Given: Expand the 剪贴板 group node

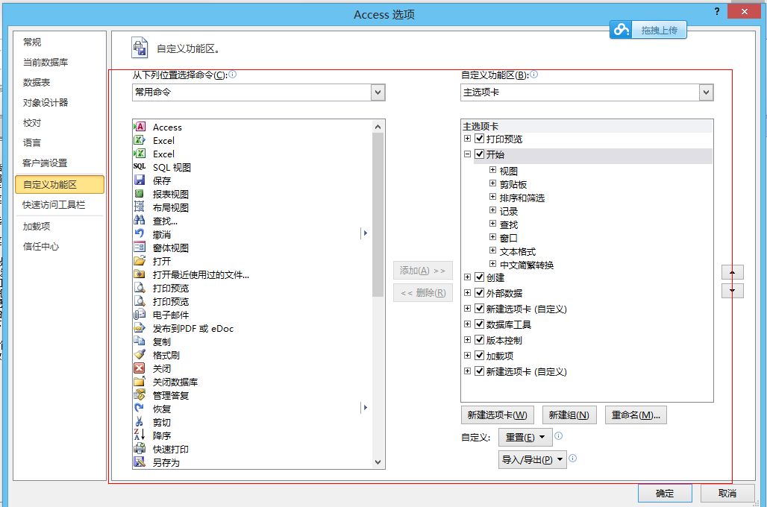Looking at the screenshot, I should (493, 183).
